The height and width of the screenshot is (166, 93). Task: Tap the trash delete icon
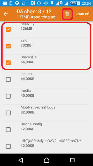67,14
